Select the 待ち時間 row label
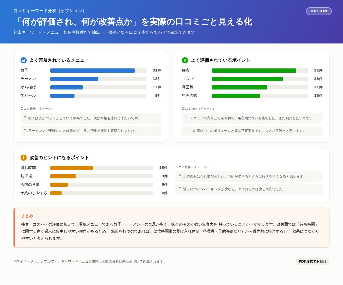 28,168
